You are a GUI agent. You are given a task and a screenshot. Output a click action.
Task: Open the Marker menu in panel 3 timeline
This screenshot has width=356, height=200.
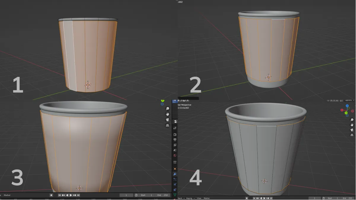click(x=7, y=195)
